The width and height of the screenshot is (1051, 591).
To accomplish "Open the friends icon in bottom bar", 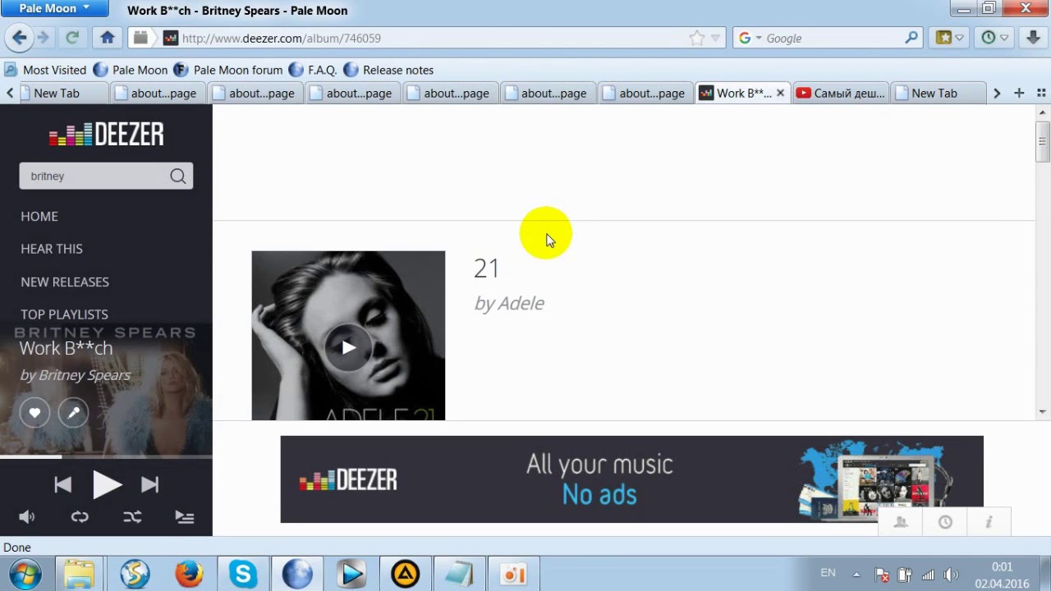I will point(901,522).
